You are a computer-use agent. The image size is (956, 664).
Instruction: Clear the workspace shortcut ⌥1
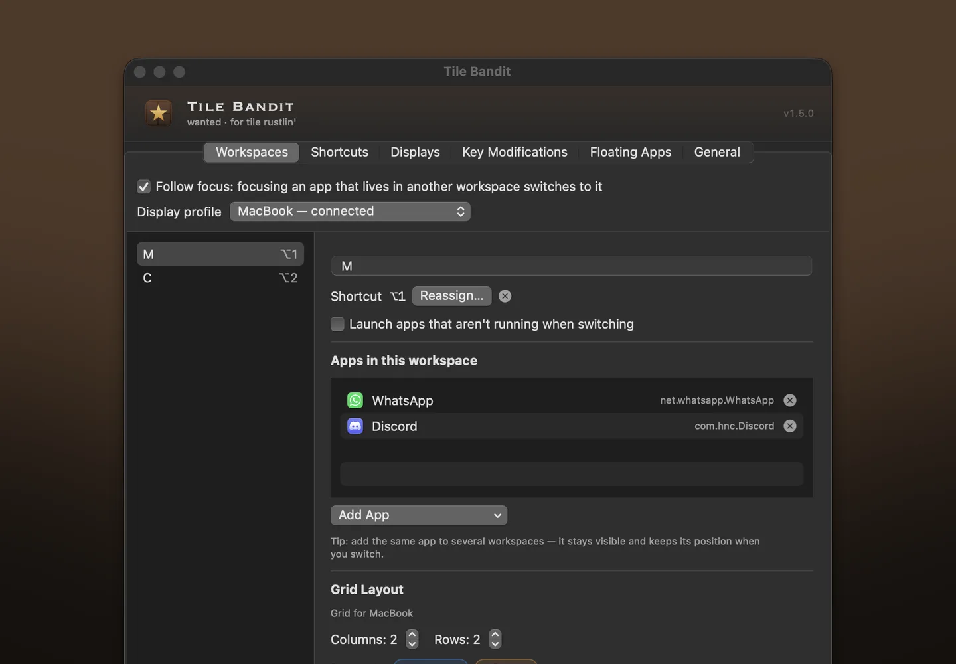click(x=505, y=296)
